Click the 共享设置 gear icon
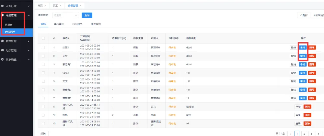Image resolution: width=324 pixels, height=136 pixels. pyautogui.click(x=3, y=59)
